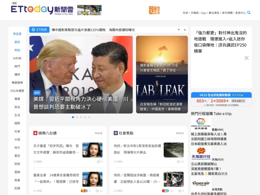Open the Trump and Xi headline image
The height and width of the screenshot is (195, 260).
tap(81, 75)
